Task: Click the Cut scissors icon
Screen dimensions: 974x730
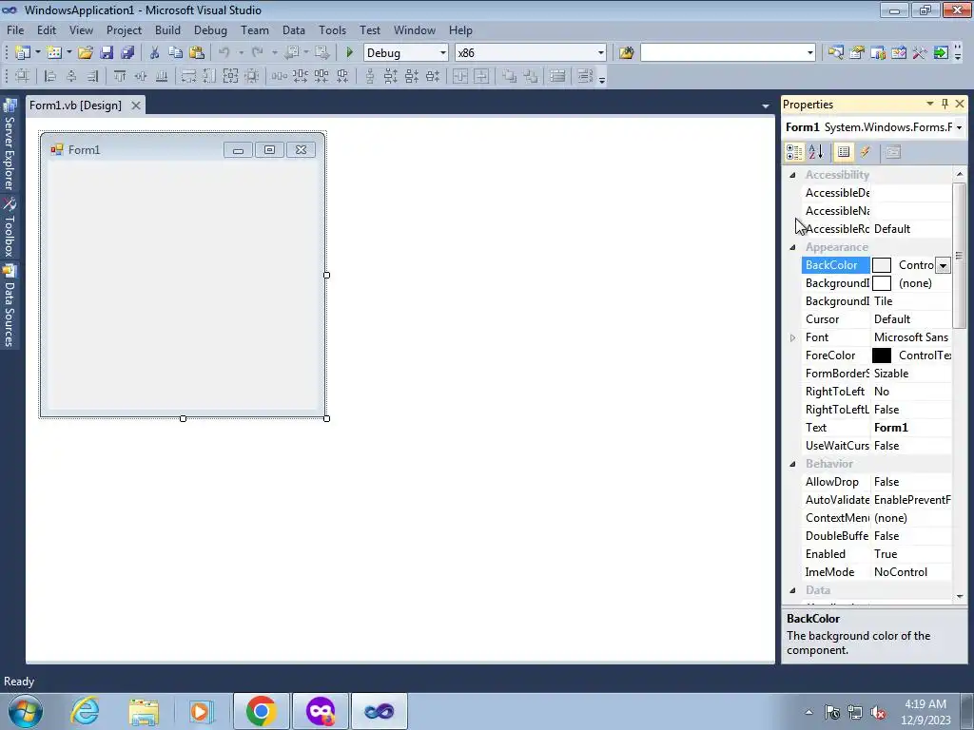Action: [155, 53]
